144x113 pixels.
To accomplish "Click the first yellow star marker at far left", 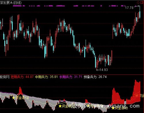I will (13, 98).
